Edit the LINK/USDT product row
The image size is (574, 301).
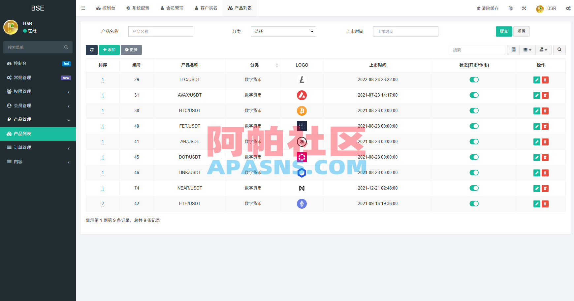[537, 173]
